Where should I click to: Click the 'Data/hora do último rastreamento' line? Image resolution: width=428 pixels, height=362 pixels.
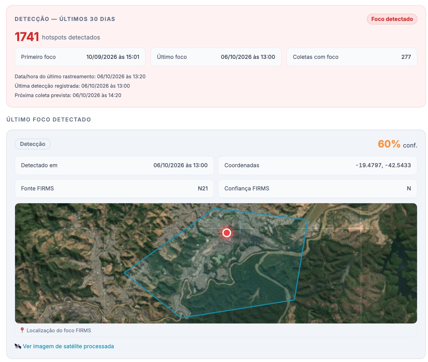80,76
